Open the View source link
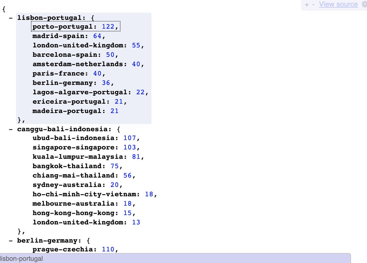The image size is (367, 263). [x=338, y=5]
